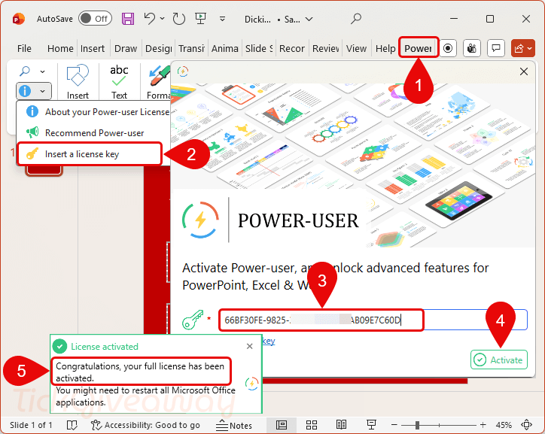This screenshot has height=434, width=545.
Task: Start presentation from beginning icon
Action: coord(200,18)
